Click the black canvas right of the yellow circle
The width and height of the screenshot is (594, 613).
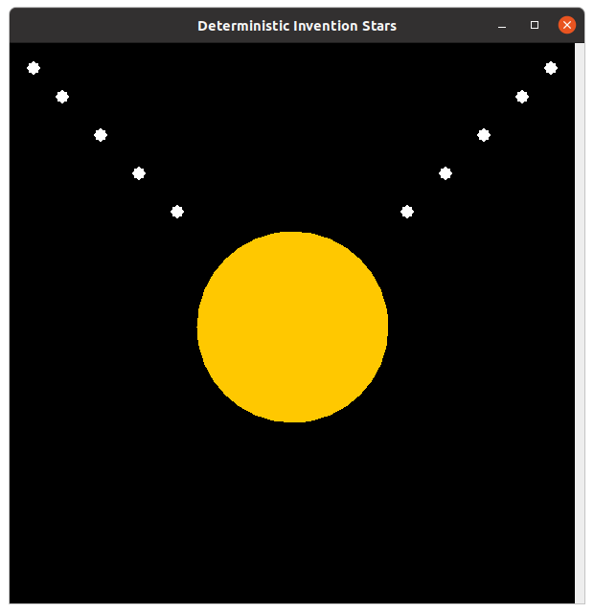pos(479,327)
